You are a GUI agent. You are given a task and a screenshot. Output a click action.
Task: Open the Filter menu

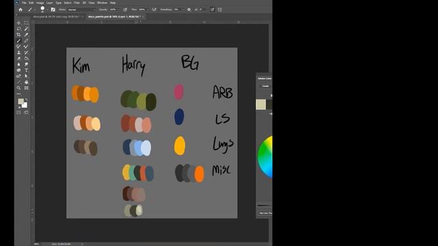(x=77, y=3)
